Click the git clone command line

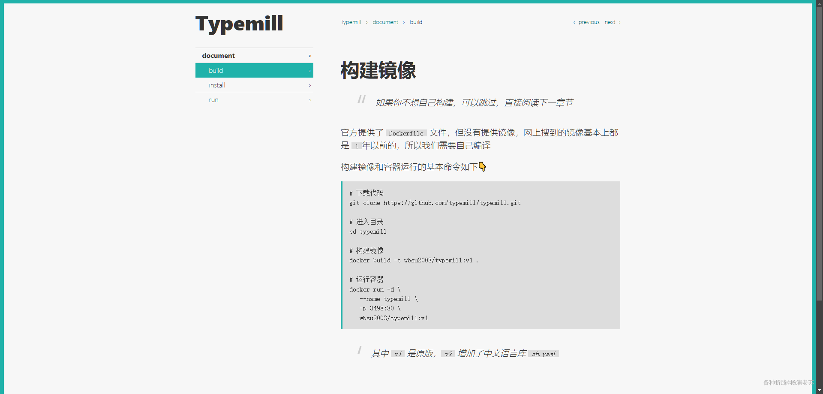pyautogui.click(x=435, y=203)
